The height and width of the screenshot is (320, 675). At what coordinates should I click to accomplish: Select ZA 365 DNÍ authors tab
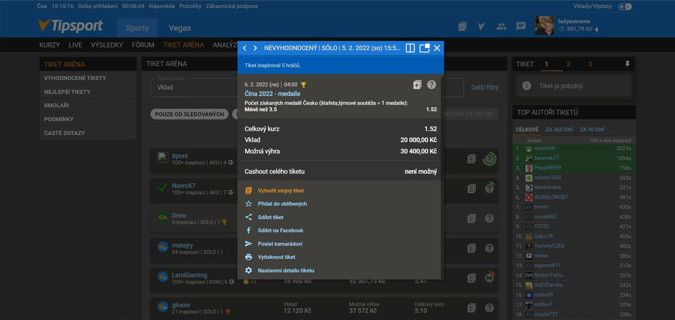559,130
